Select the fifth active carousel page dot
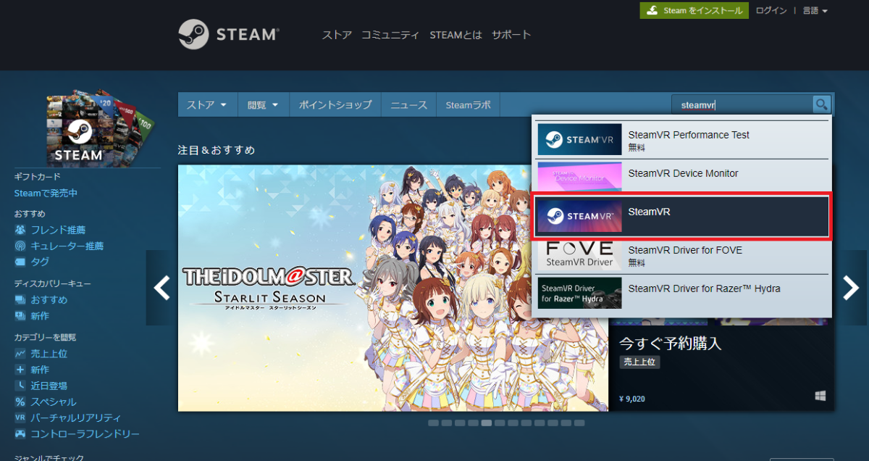 point(487,423)
